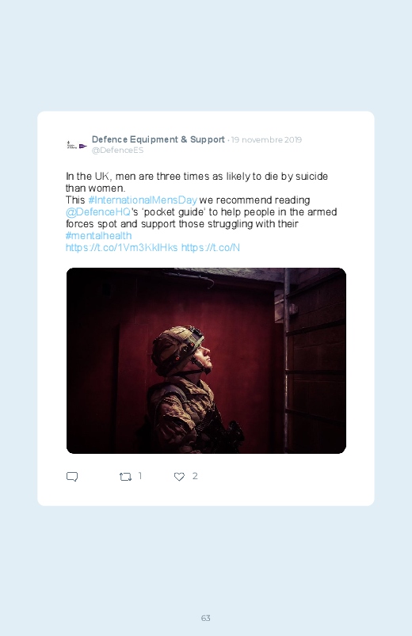412x636 pixels.
Task: Click the like count showing 2
Action: (x=195, y=476)
